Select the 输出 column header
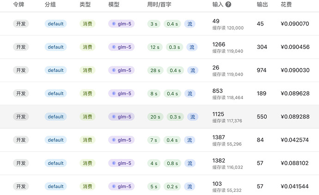The height and width of the screenshot is (195, 319). 262,5
